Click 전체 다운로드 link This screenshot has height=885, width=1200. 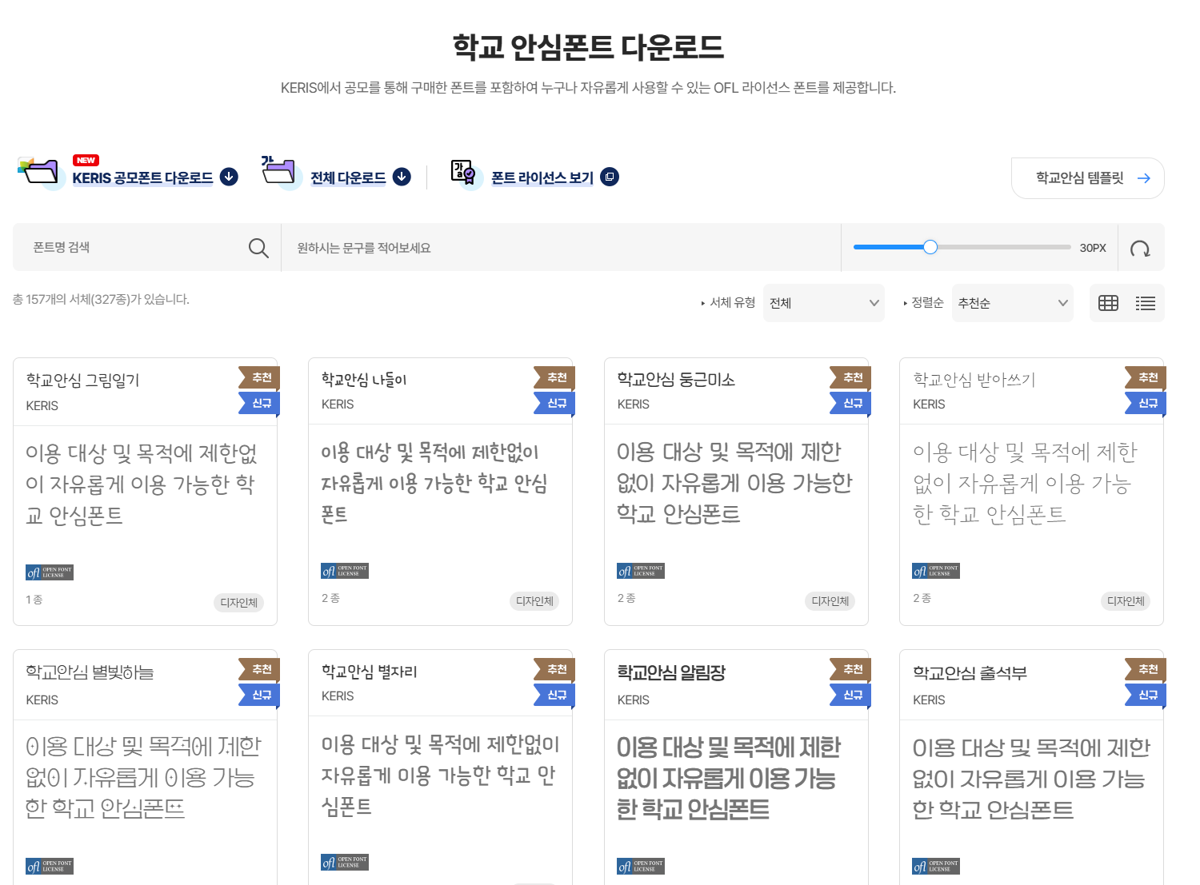(x=348, y=177)
